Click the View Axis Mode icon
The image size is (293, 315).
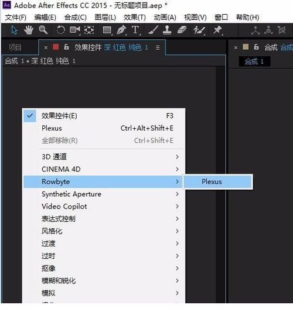282,30
